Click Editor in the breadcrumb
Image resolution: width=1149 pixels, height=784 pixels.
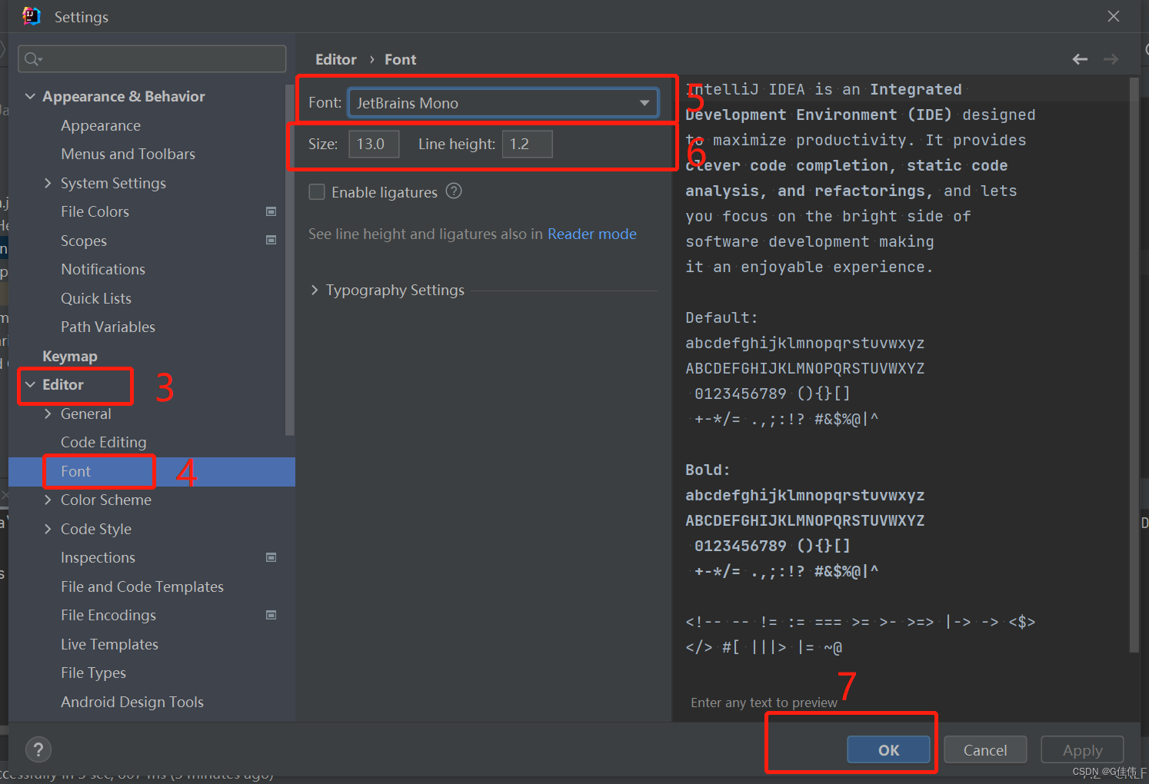pos(336,59)
